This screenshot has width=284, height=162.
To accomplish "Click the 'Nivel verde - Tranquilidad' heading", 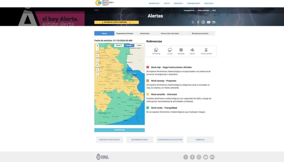I will coord(164,108).
